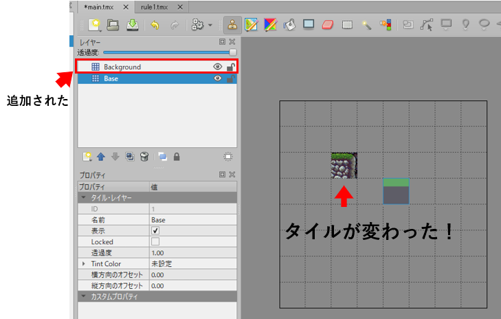The width and height of the screenshot is (501, 319).
Task: Add a new layer
Action: coord(87,157)
